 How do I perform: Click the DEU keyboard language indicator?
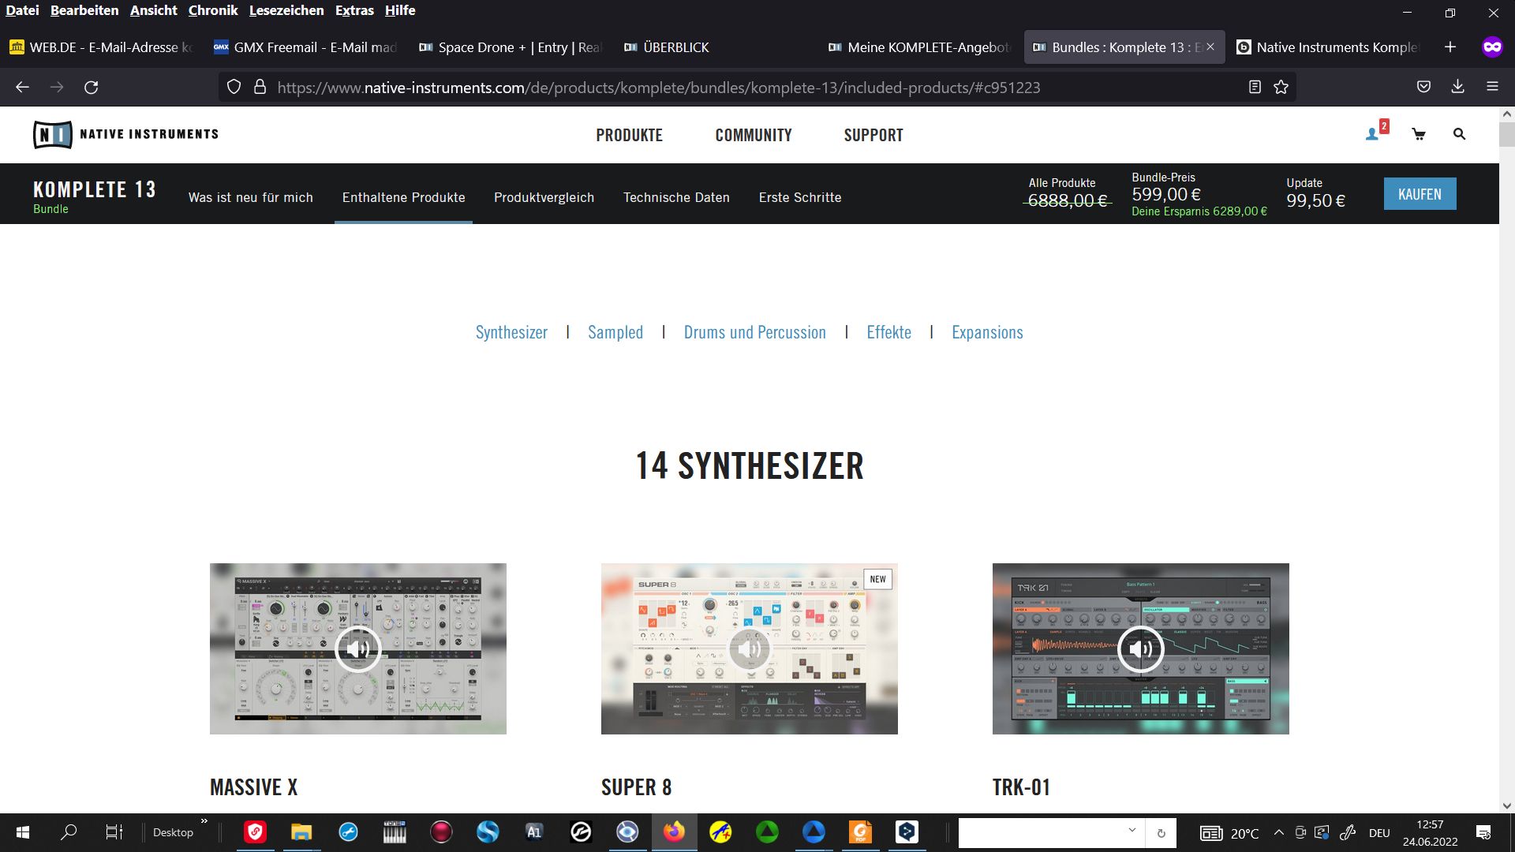(x=1379, y=832)
